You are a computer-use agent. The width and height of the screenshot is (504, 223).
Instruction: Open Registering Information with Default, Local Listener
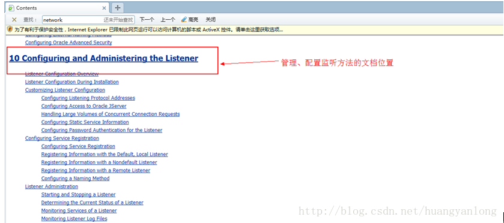pyautogui.click(x=105, y=154)
